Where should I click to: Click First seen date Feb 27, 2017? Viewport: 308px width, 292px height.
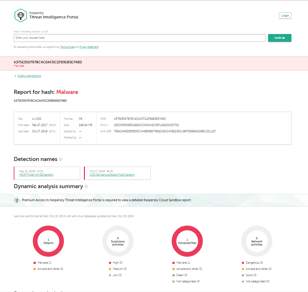(x=40, y=125)
